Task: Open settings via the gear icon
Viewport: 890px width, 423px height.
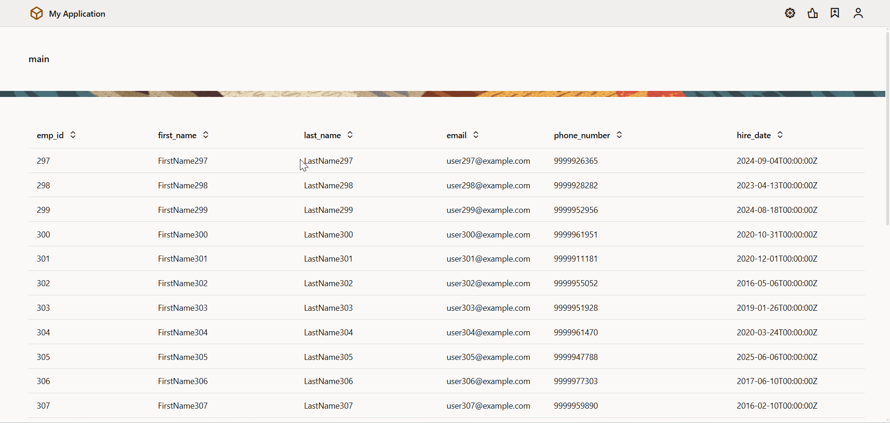Action: [790, 13]
